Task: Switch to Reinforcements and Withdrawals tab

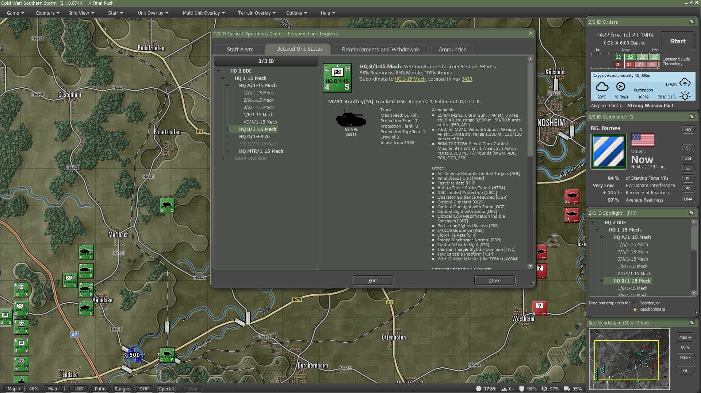Action: pos(380,49)
